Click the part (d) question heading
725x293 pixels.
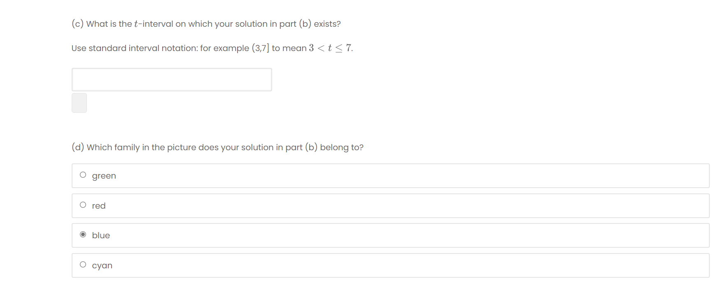(x=217, y=147)
